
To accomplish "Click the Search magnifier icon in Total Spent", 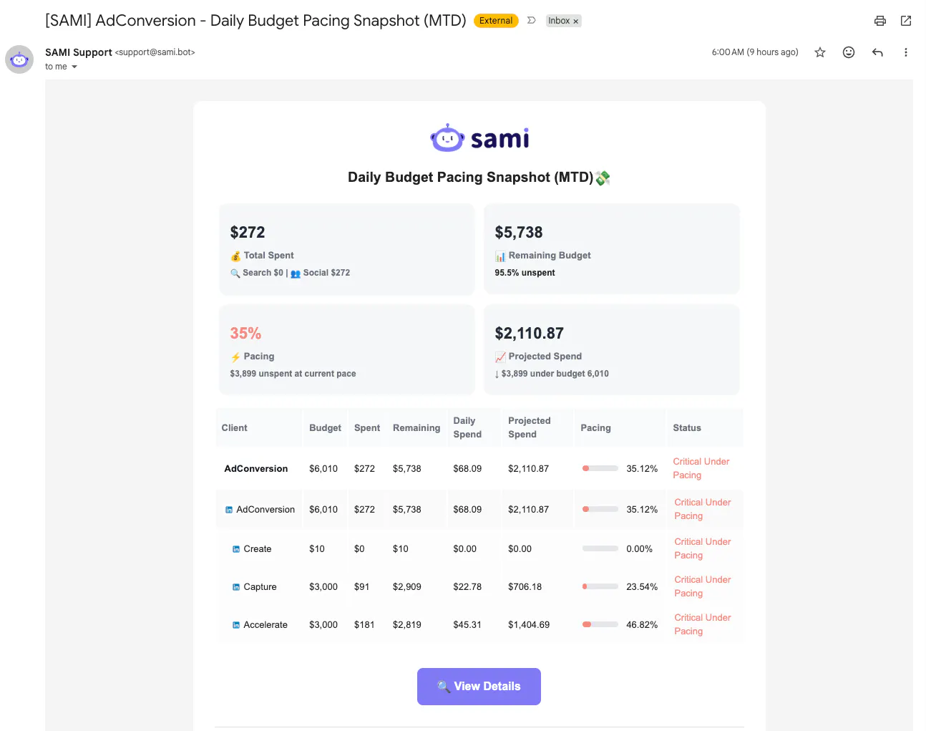I will click(235, 273).
